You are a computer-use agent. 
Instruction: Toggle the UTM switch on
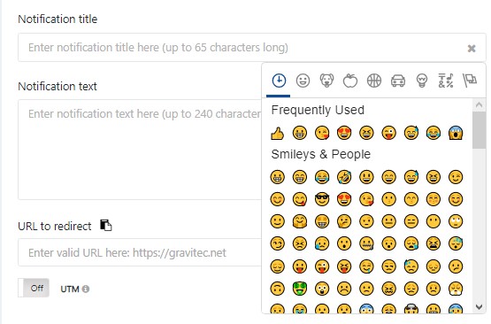point(34,288)
